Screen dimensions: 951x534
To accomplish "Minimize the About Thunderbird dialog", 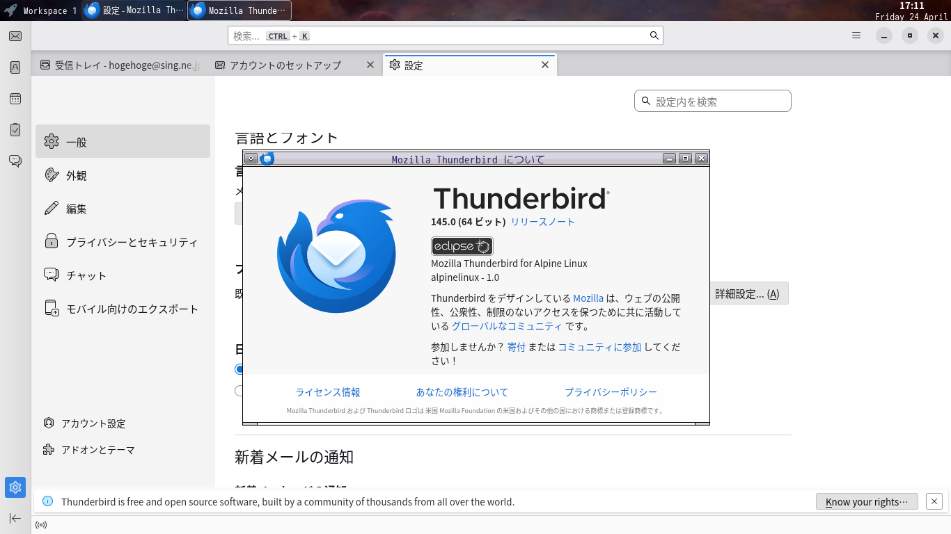I will pyautogui.click(x=669, y=159).
